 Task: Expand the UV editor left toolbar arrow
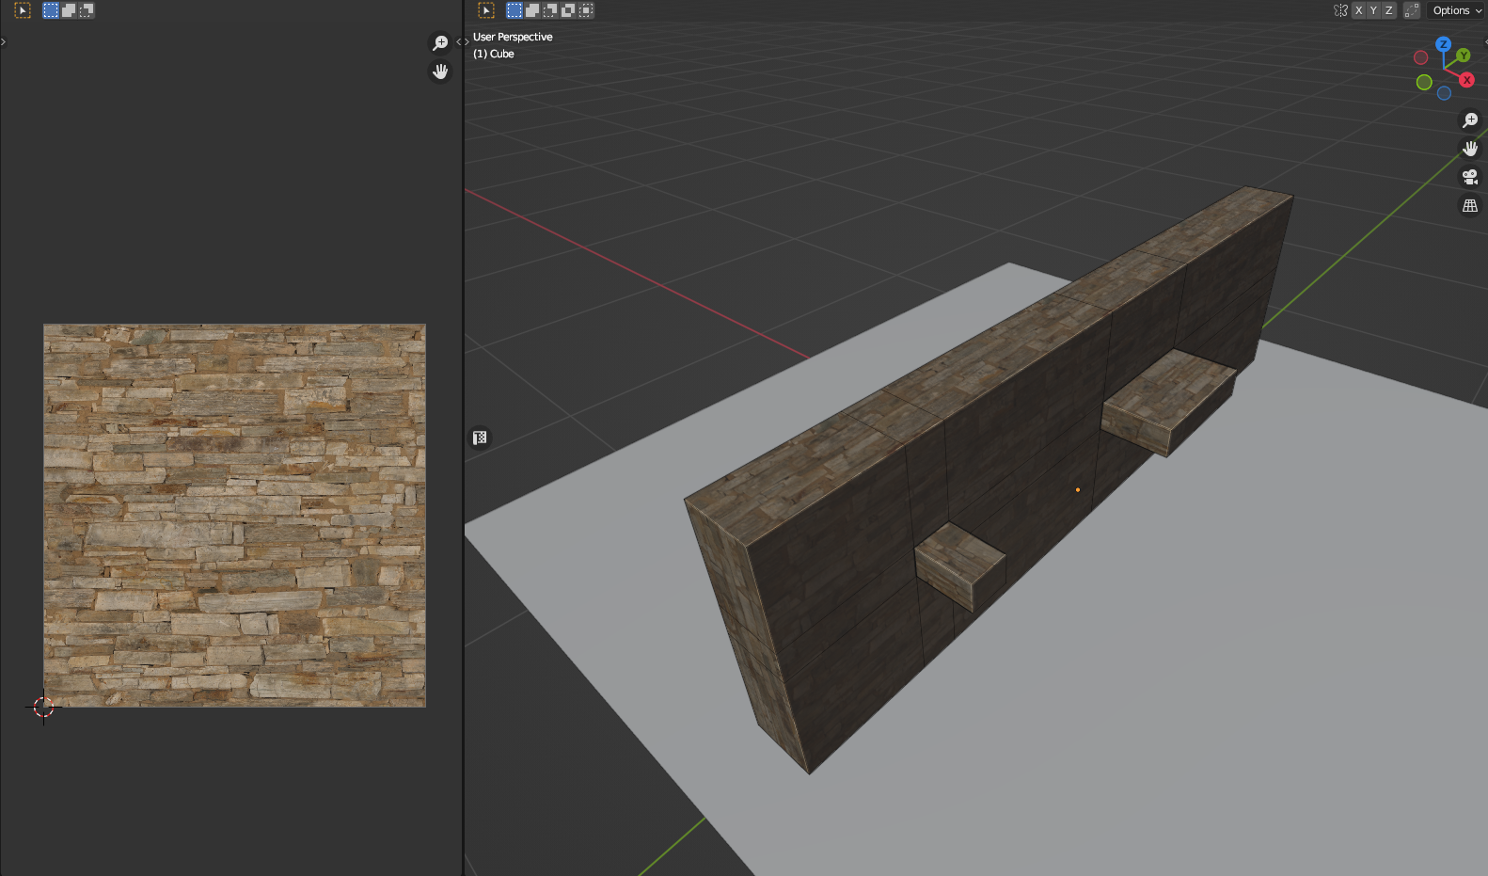(x=3, y=41)
